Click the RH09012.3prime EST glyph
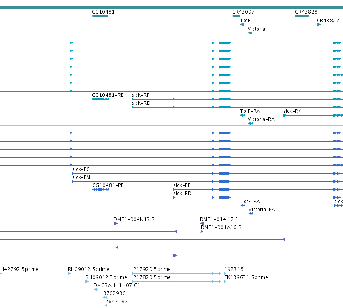343x308 pixels. pos(87,281)
